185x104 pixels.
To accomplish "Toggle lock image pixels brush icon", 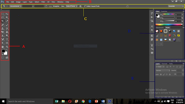I will point(164,75).
